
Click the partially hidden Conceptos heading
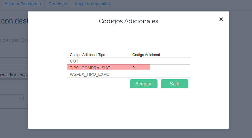[x=14, y=40]
